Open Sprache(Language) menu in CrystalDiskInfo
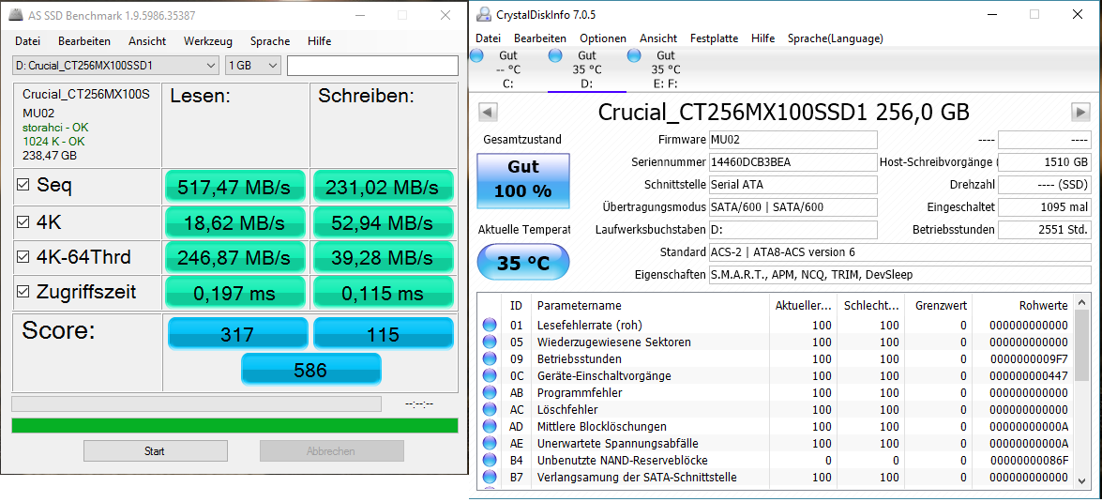 835,38
